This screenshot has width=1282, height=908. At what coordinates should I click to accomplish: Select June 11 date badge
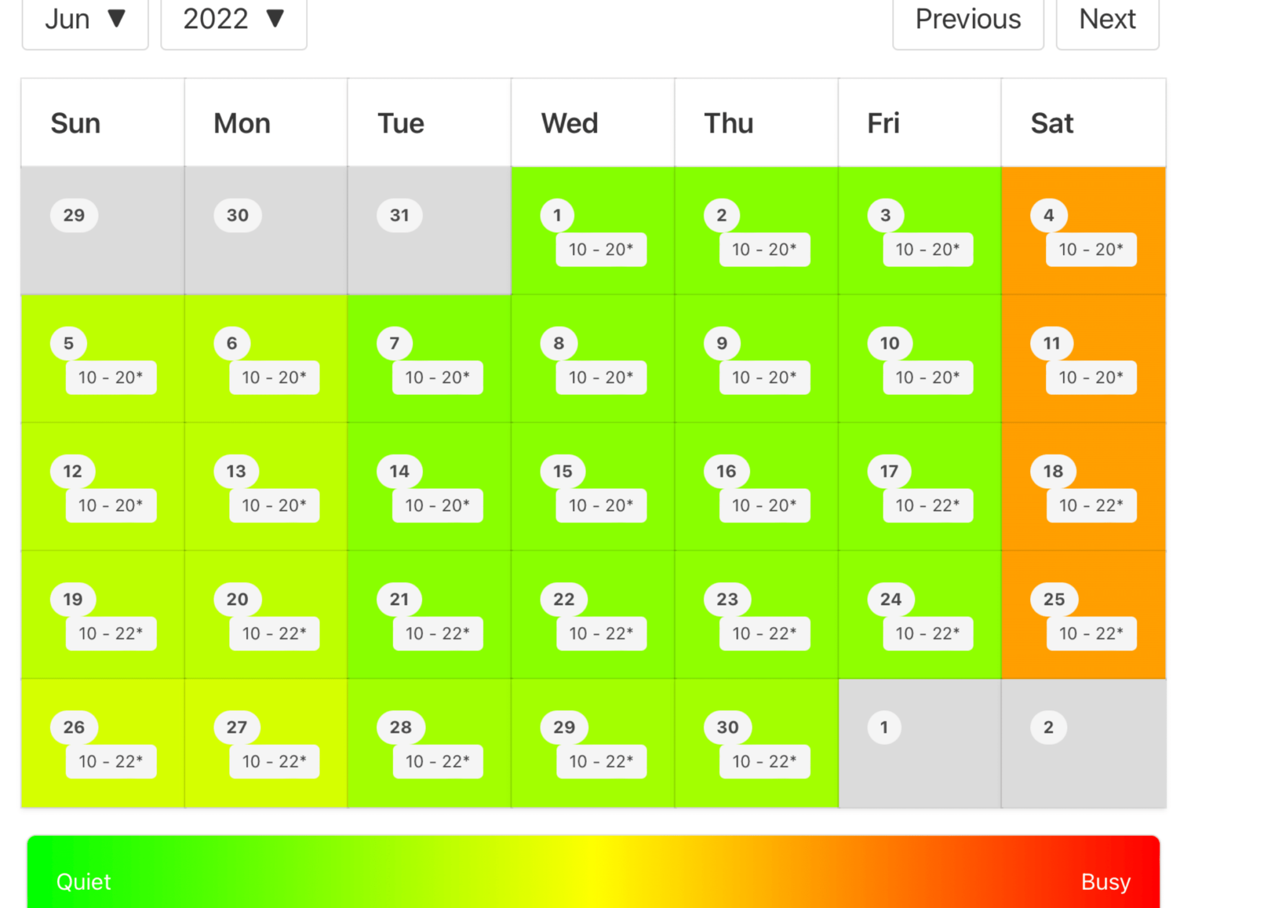(x=1052, y=344)
